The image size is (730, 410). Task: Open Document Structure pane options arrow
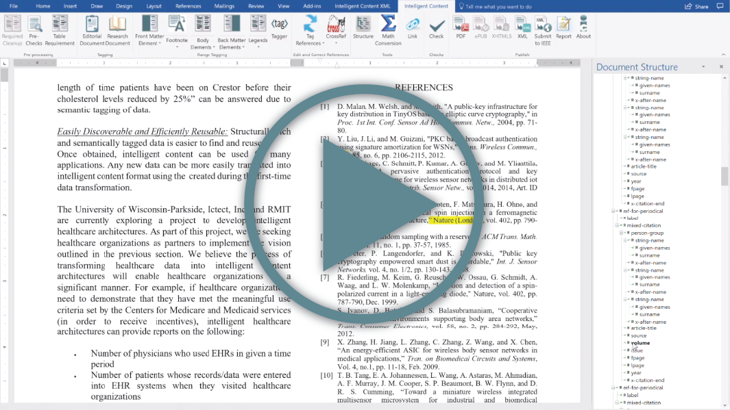pyautogui.click(x=703, y=66)
